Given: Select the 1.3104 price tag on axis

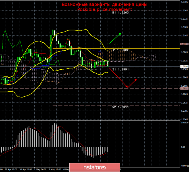Looking at the screenshot, I should 184,44.
